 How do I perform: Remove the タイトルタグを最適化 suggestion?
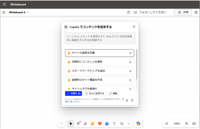(x=130, y=89)
